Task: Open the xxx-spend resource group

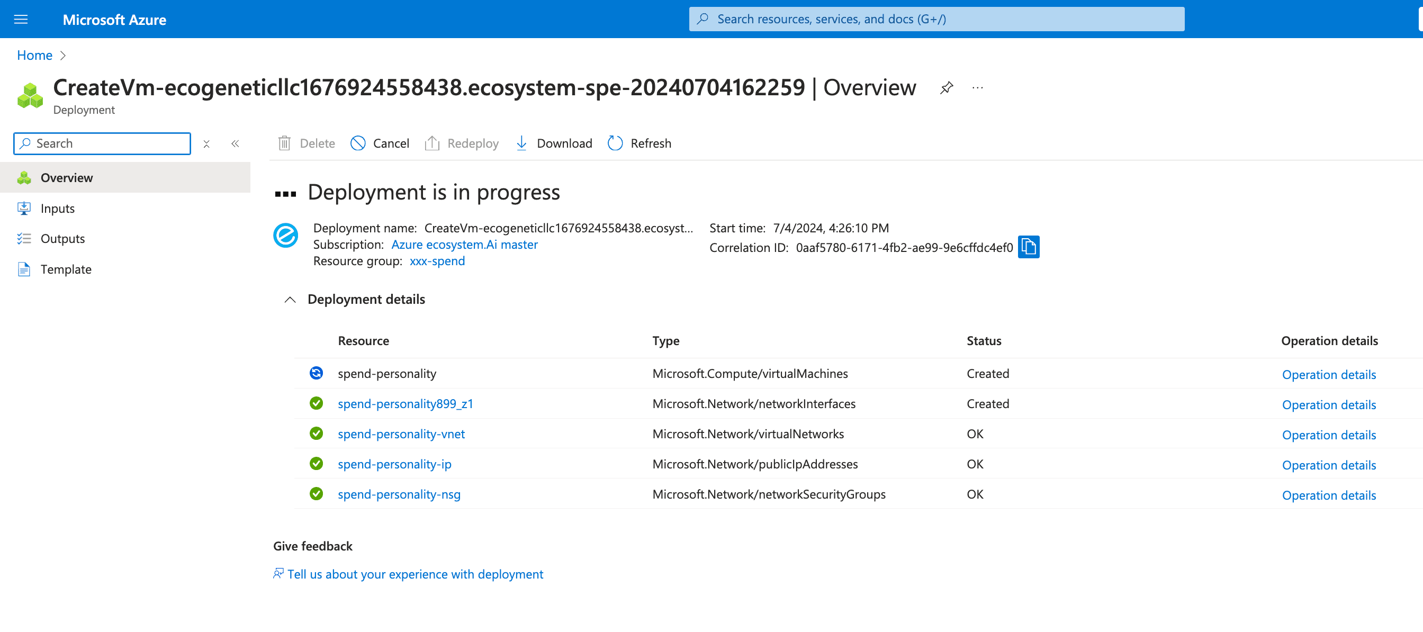Action: (437, 261)
